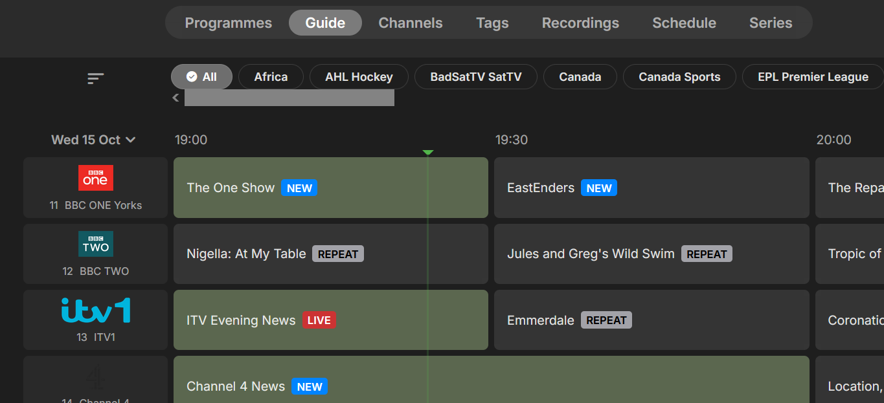Filter guide by Canada
The width and height of the screenshot is (884, 403).
point(580,76)
